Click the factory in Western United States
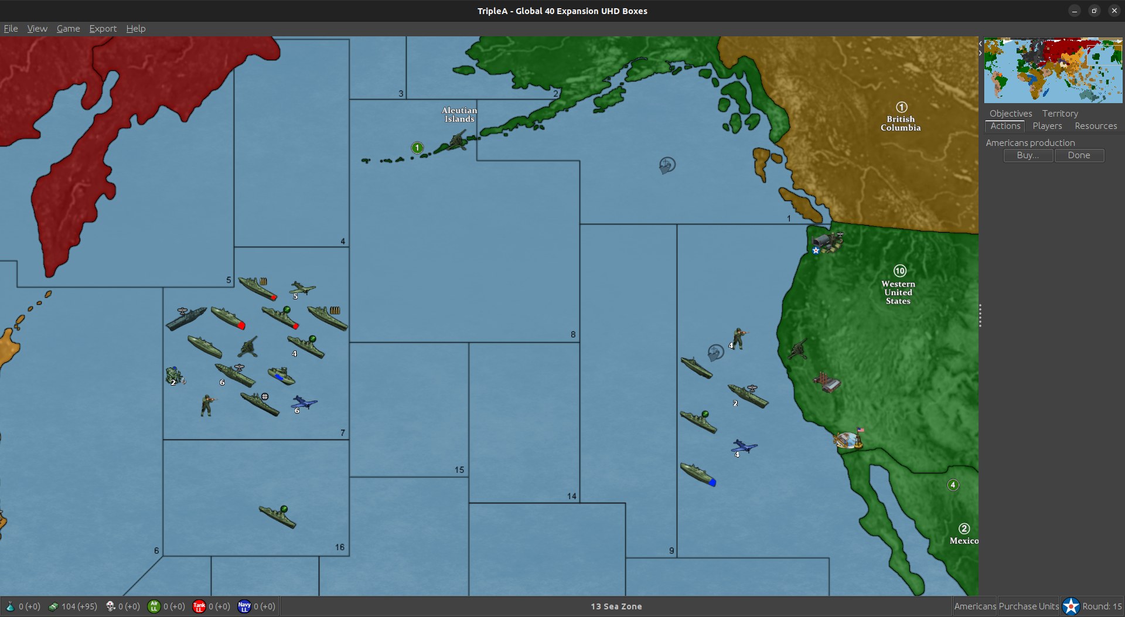This screenshot has width=1125, height=617. (827, 381)
